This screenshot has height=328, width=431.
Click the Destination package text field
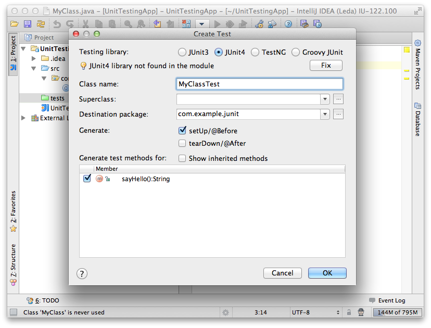[248, 114]
